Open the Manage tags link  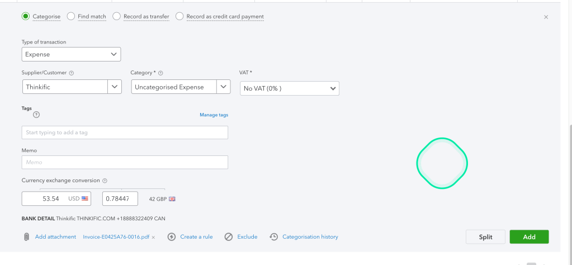coord(214,115)
